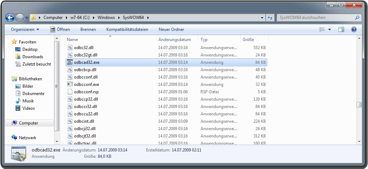Select the odbcconf.exe file icon
This screenshot has width=368, height=169.
coord(70,84)
